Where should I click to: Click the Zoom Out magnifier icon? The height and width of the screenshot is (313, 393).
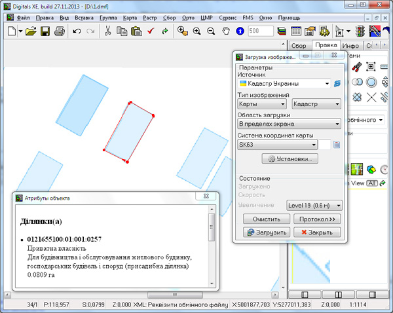211,31
